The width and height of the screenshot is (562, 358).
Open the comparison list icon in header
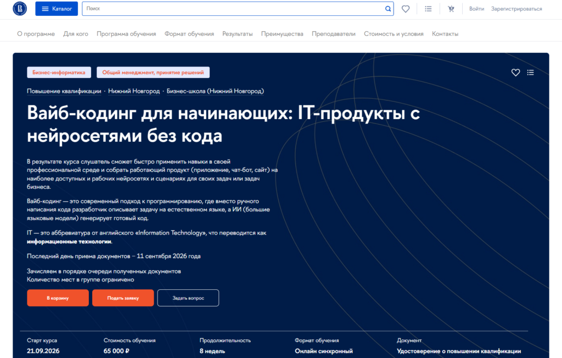click(x=428, y=9)
